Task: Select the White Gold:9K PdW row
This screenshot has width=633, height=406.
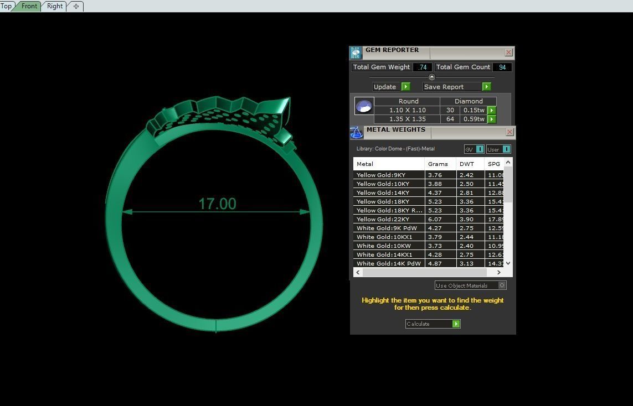Action: pyautogui.click(x=429, y=228)
